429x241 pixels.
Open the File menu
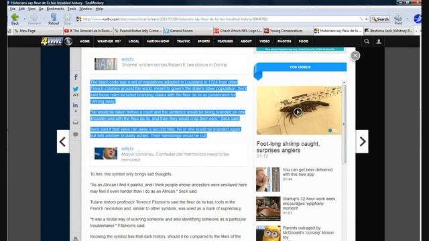[13, 9]
